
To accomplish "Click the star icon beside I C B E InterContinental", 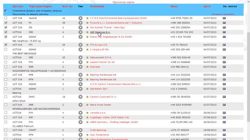I will (87, 18).
